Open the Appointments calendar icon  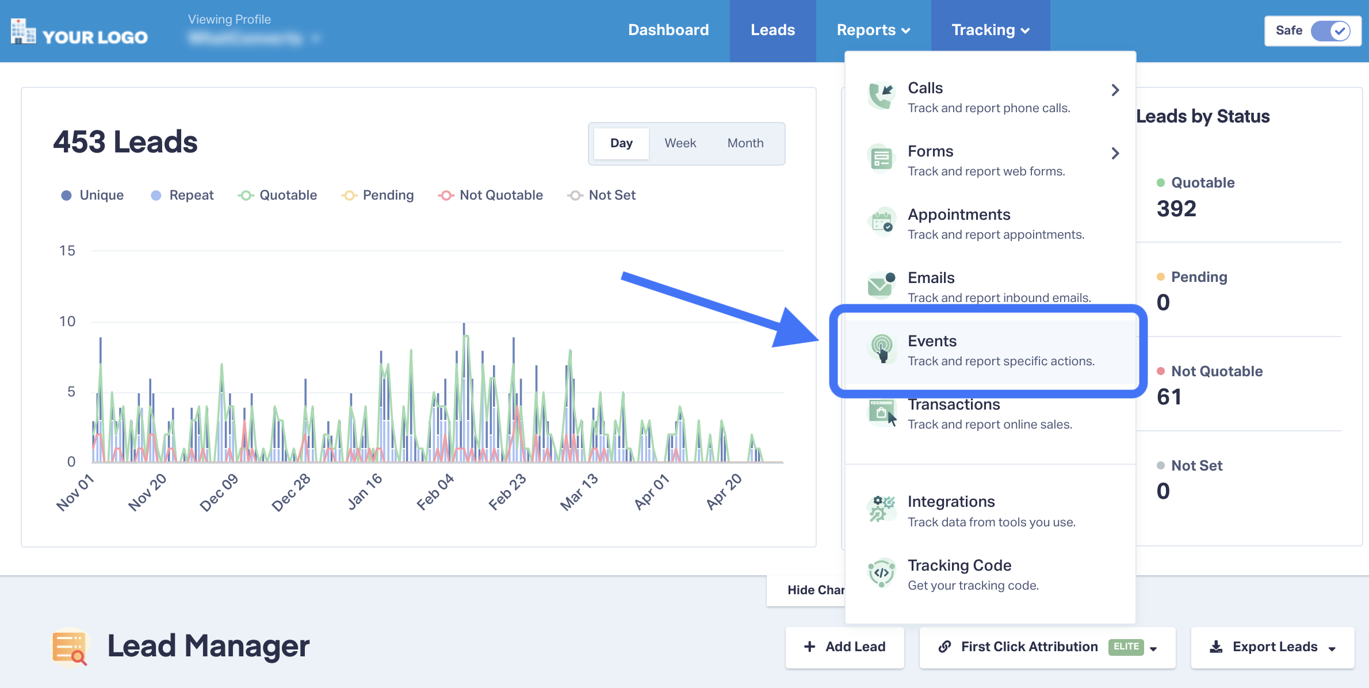click(881, 222)
